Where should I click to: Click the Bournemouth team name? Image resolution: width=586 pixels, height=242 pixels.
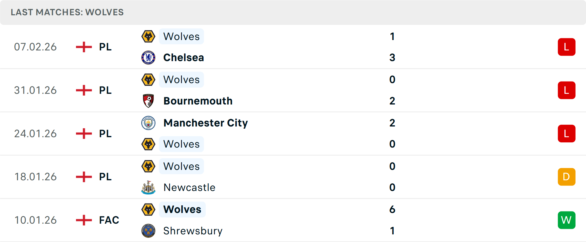(x=198, y=101)
